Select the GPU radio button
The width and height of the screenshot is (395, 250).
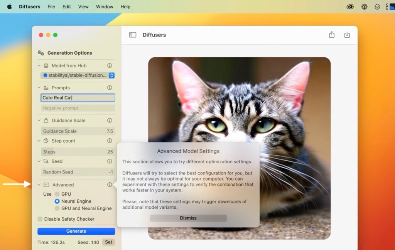coord(57,194)
